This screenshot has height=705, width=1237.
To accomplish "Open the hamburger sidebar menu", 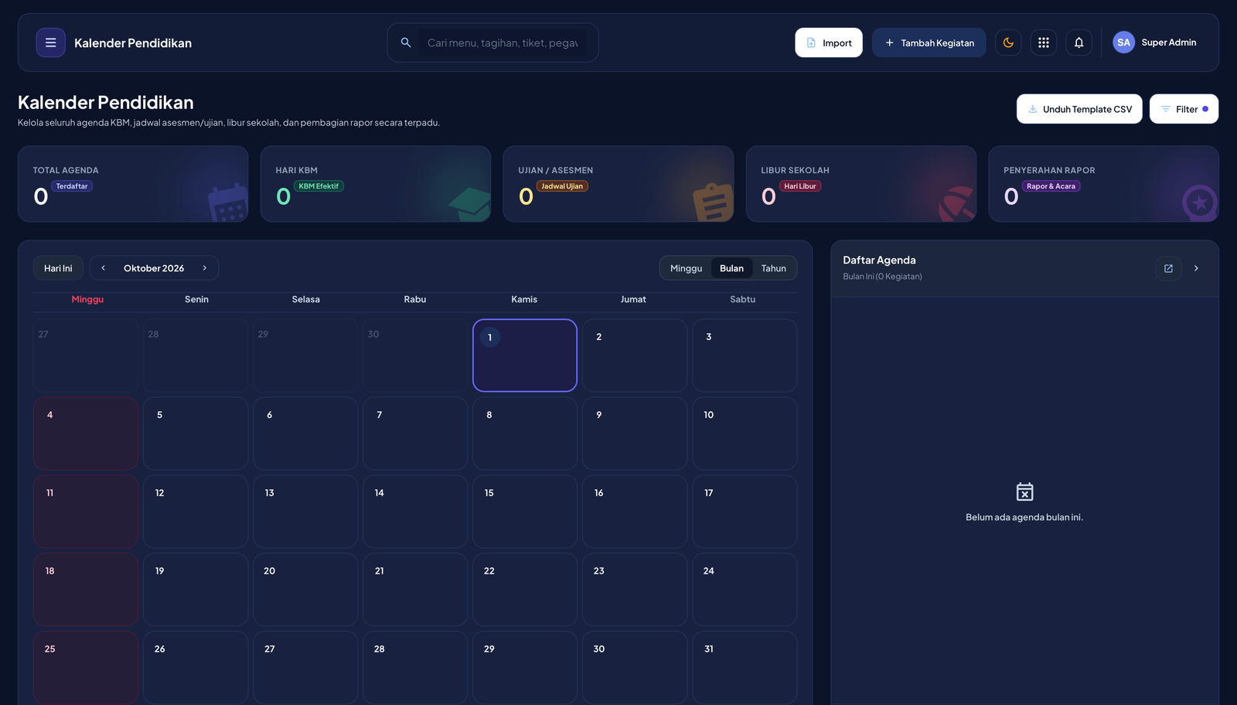I will [x=50, y=43].
